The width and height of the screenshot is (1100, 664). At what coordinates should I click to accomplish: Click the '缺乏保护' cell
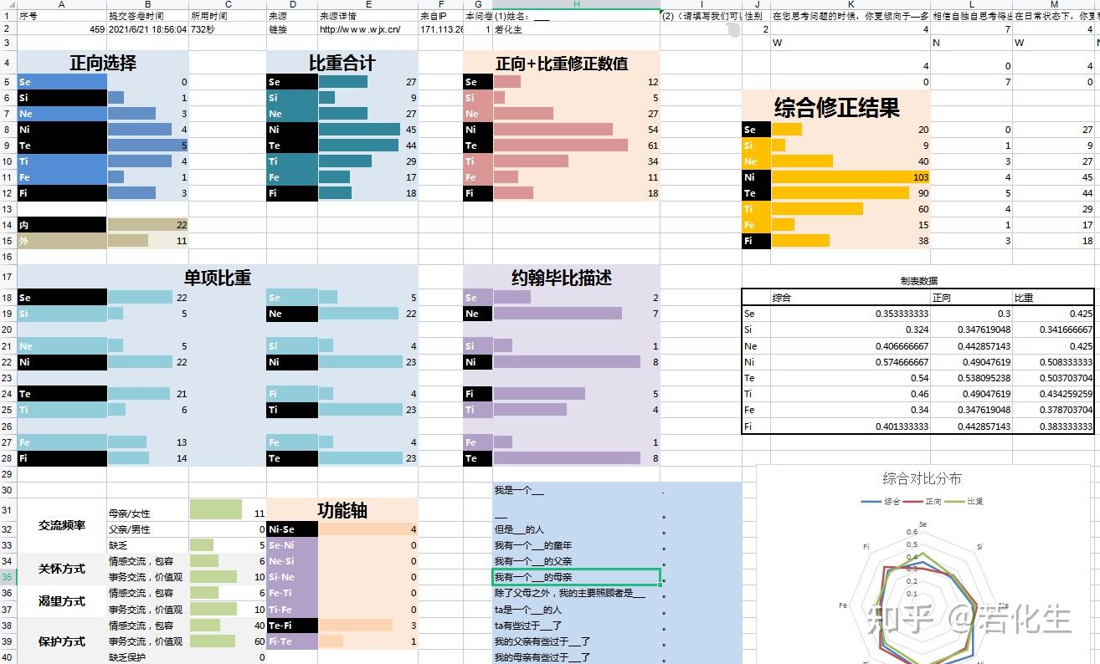pyautogui.click(x=148, y=657)
